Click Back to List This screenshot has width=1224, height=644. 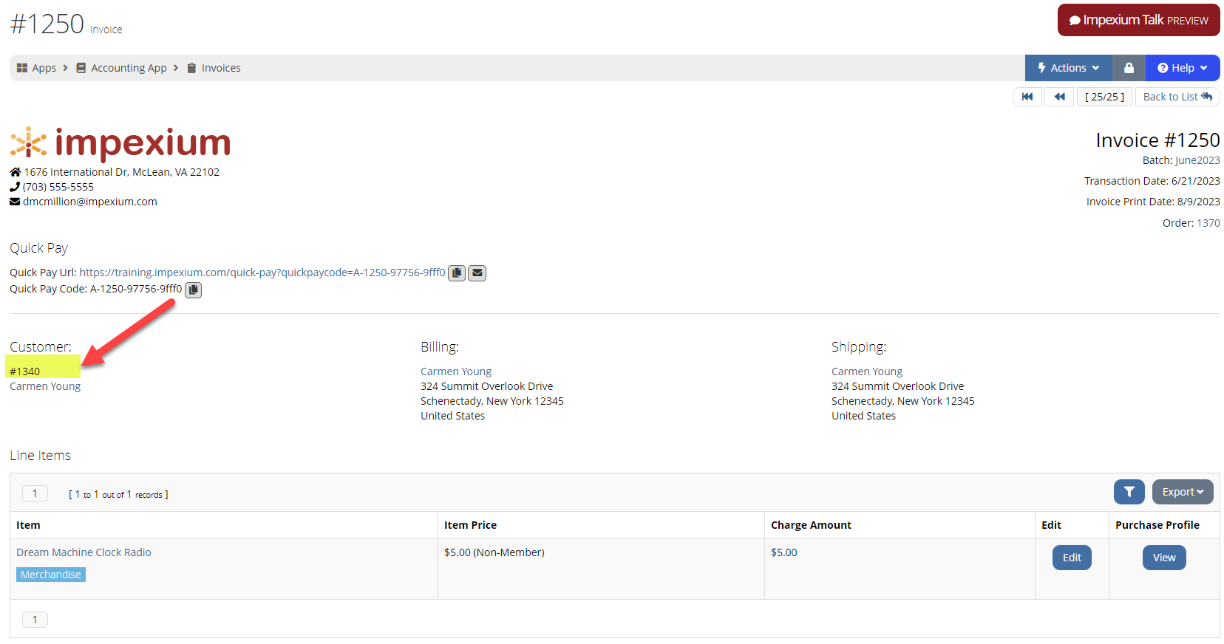(x=1177, y=97)
